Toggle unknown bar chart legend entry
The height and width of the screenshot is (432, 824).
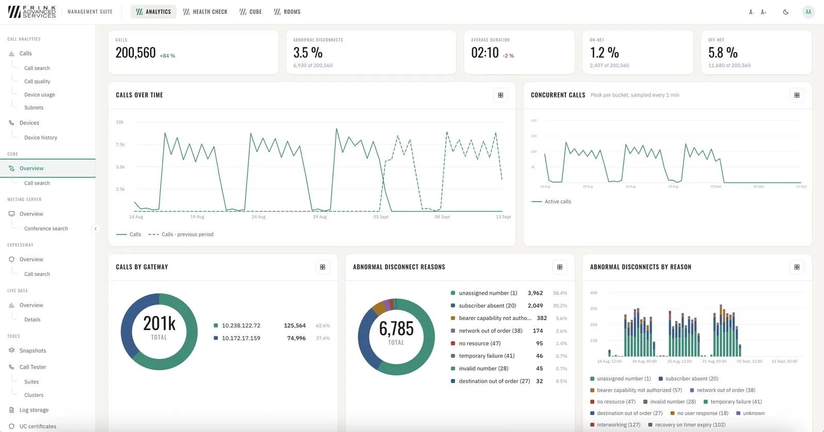[750, 413]
